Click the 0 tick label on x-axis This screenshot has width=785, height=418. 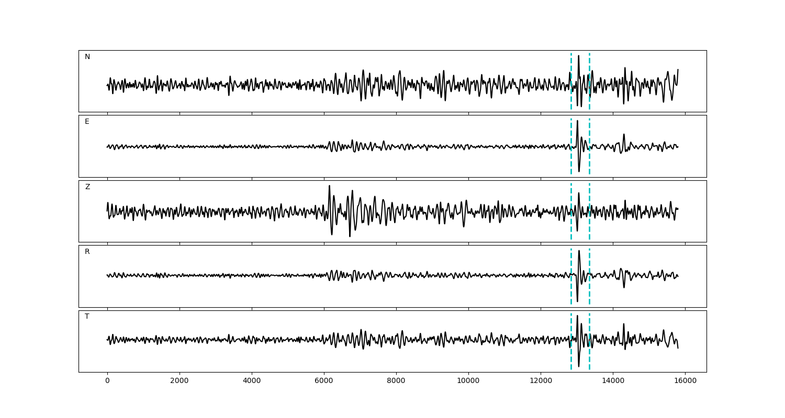tap(107, 381)
